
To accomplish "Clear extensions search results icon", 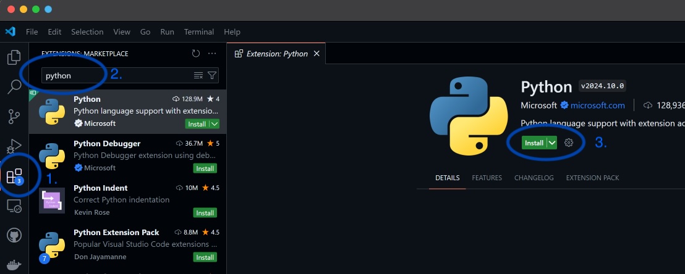I will (x=198, y=75).
